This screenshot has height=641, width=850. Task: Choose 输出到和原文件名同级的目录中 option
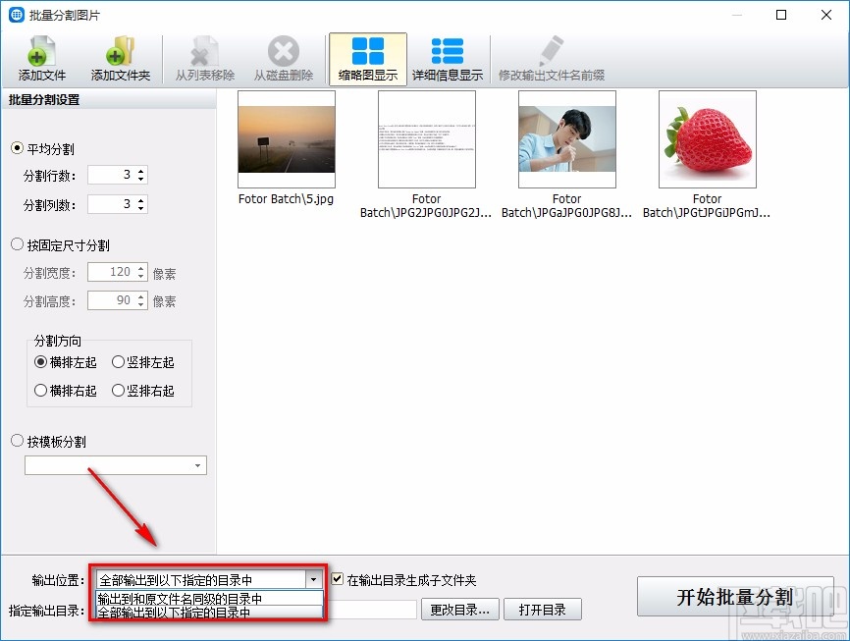(x=183, y=597)
